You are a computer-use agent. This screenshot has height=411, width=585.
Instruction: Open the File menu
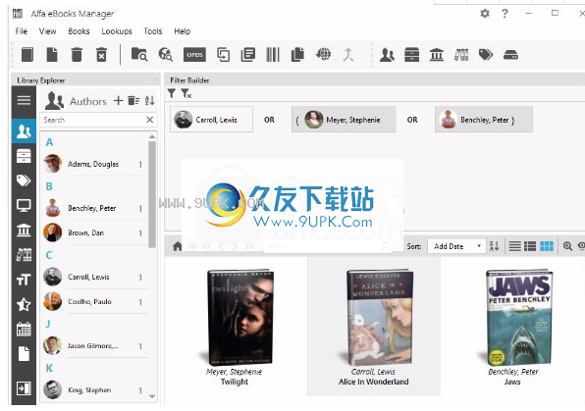point(22,31)
